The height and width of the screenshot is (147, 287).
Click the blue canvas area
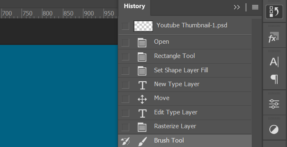pos(59,96)
